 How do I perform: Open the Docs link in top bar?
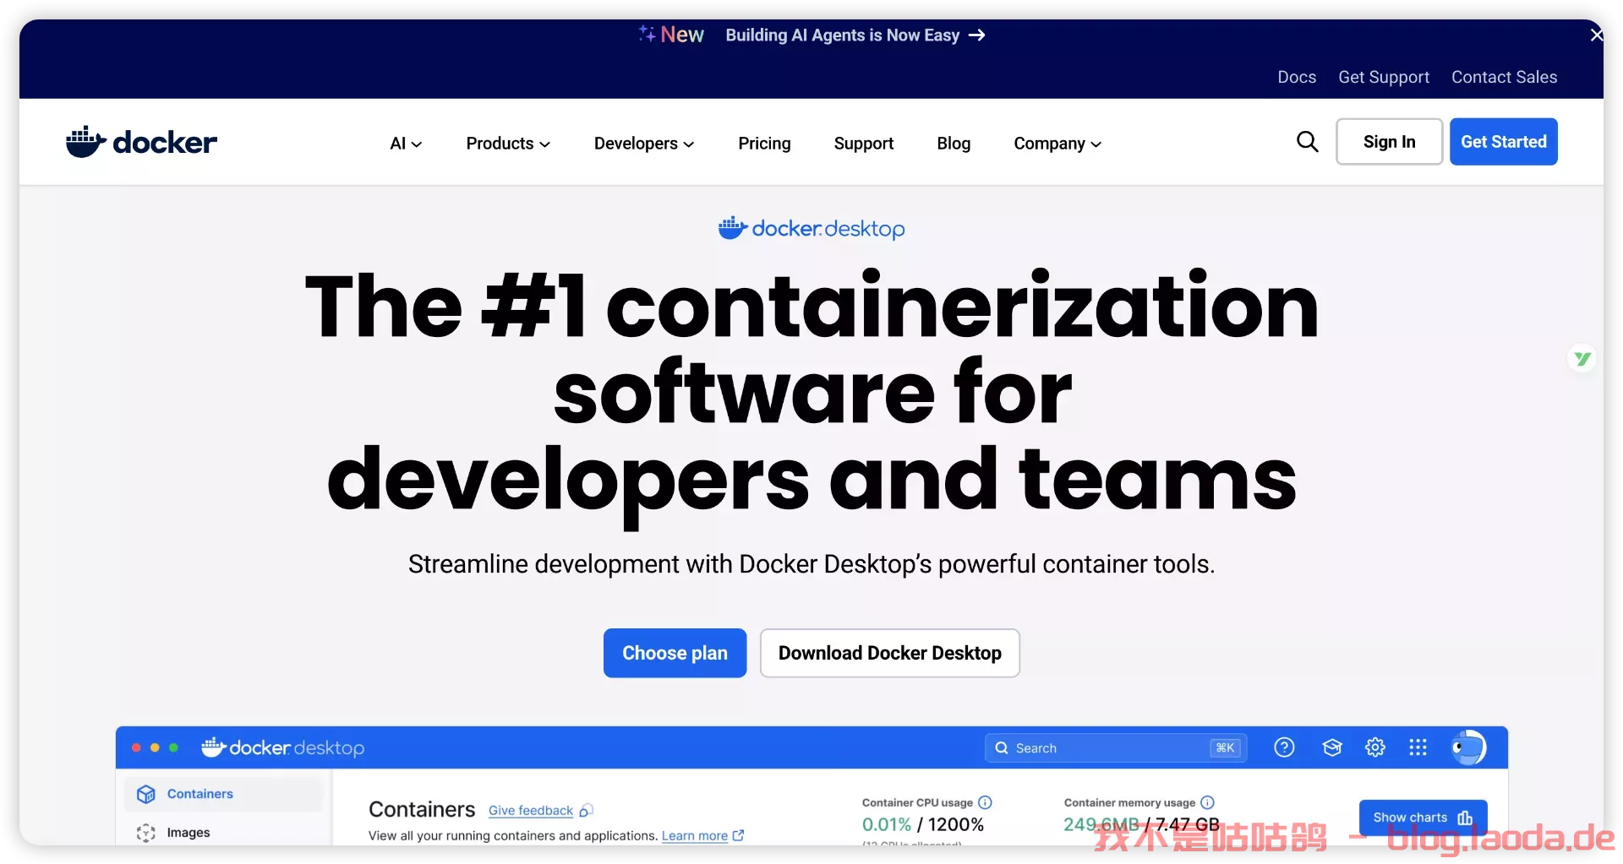click(1297, 77)
